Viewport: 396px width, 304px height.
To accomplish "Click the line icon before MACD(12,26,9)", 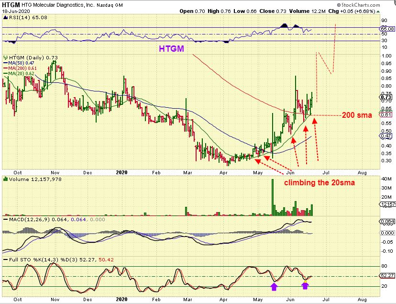I will (x=6, y=219).
